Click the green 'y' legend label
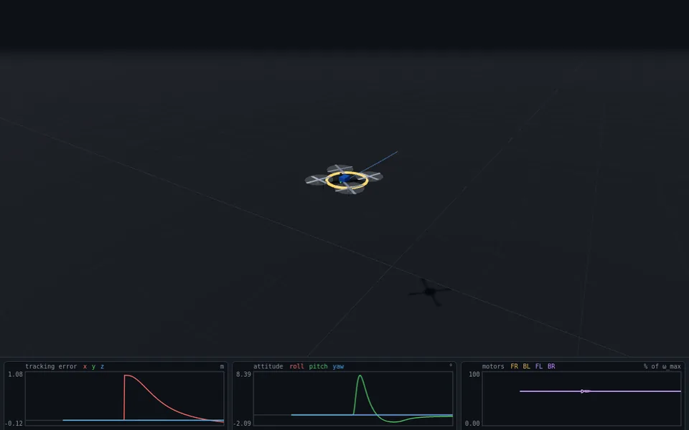Viewport: 689px width, 430px height. 93,366
